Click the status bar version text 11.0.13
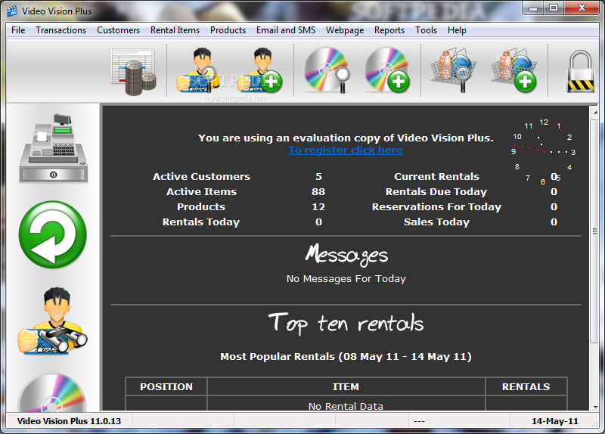This screenshot has width=605, height=434. 69,421
